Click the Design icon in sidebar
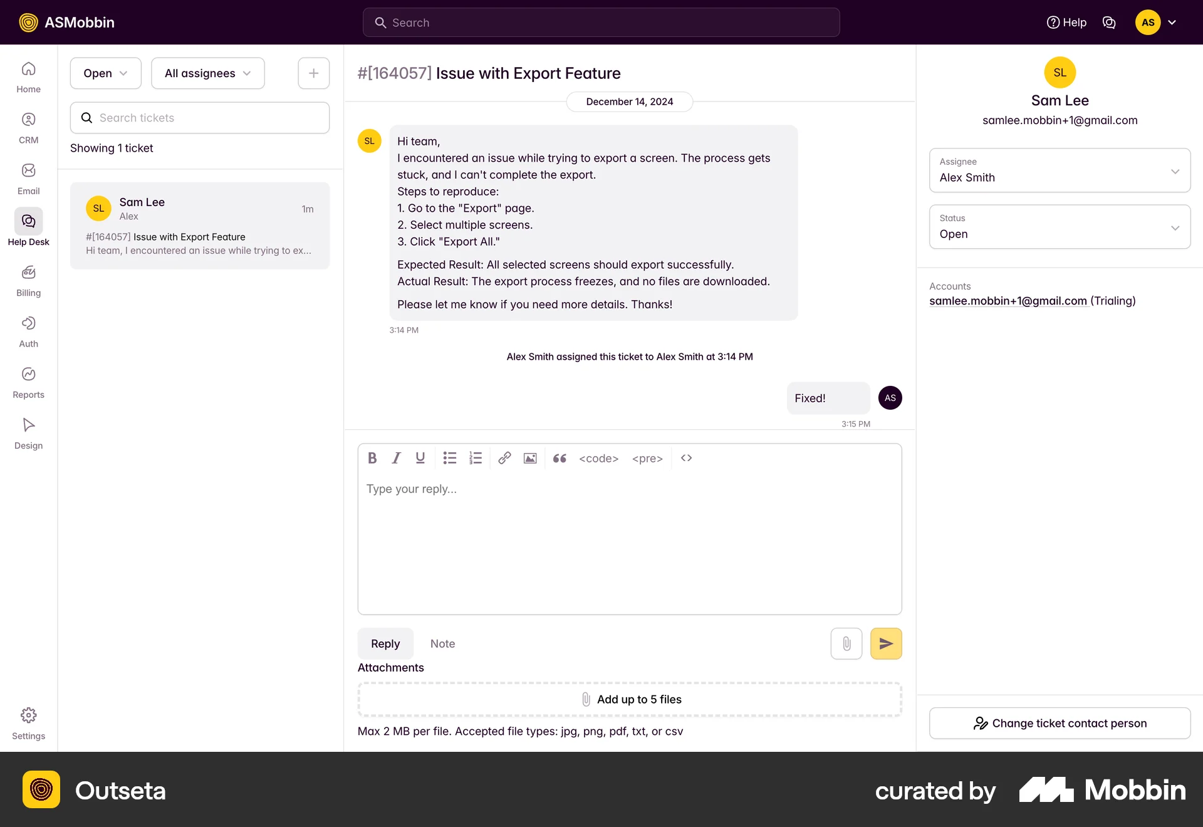Viewport: 1203px width, 827px height. (28, 425)
